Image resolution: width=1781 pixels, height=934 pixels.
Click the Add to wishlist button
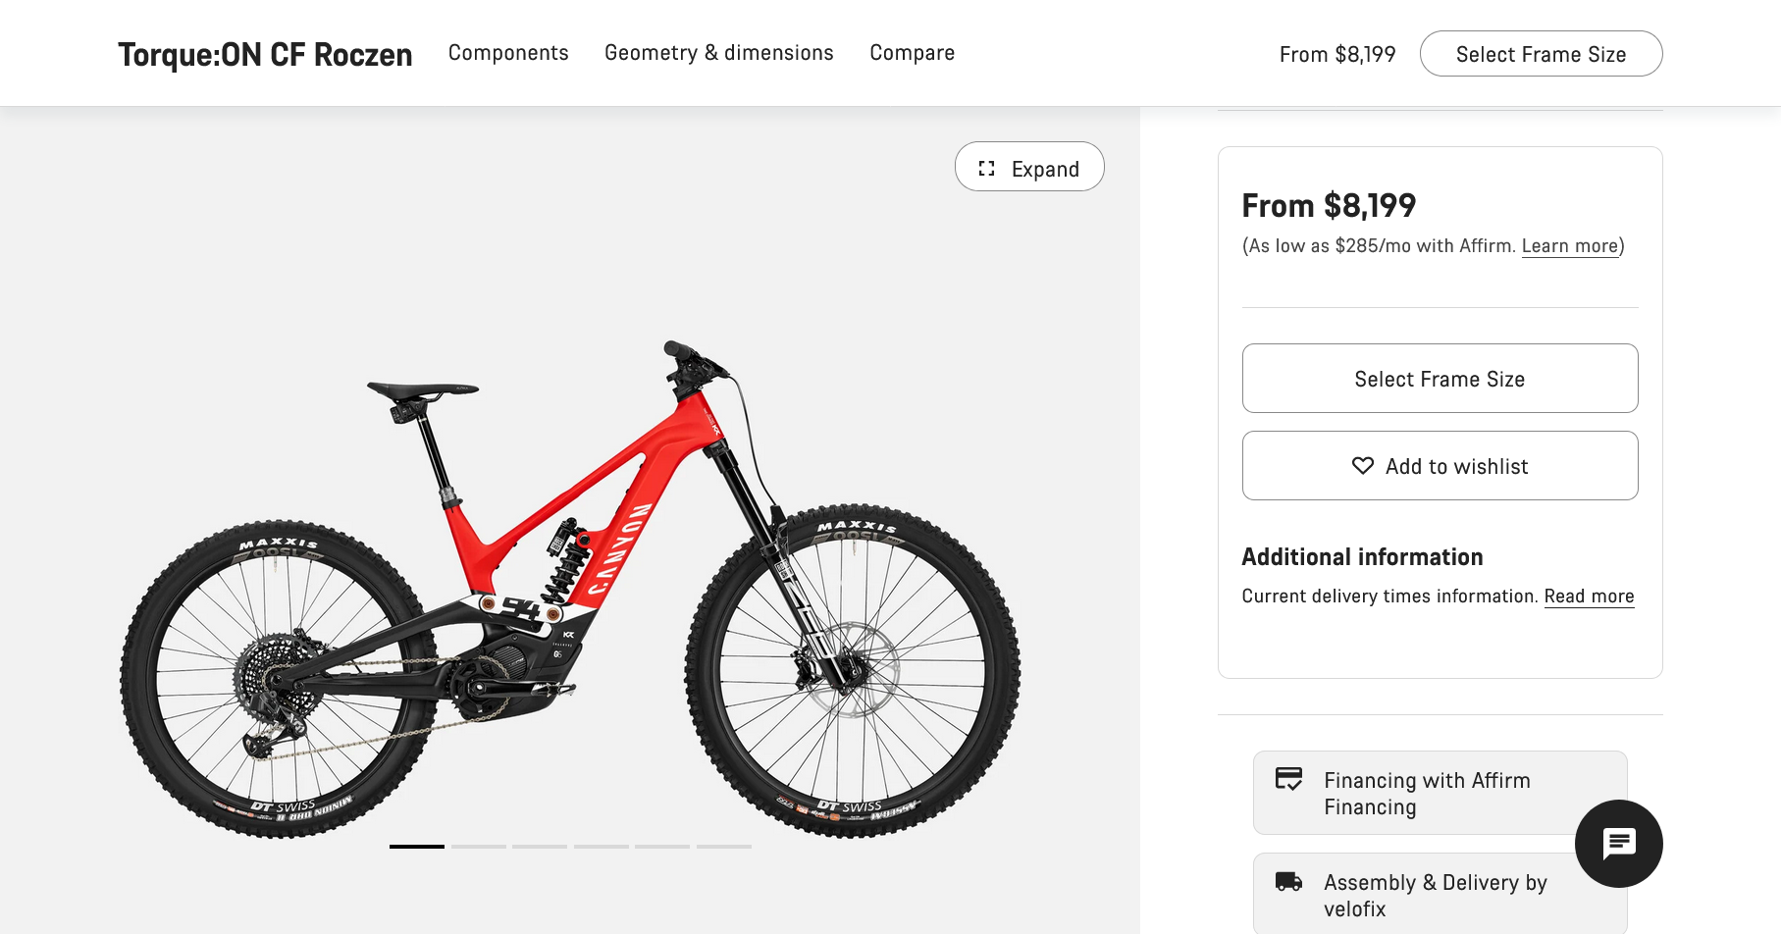pos(1440,466)
